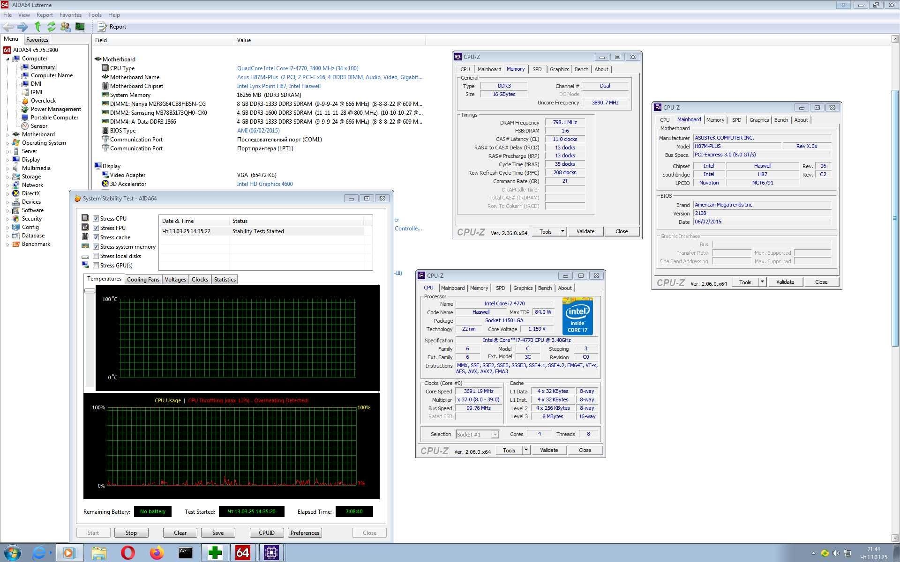The image size is (900, 562).
Task: Expand the Devices tree node
Action: coord(7,202)
